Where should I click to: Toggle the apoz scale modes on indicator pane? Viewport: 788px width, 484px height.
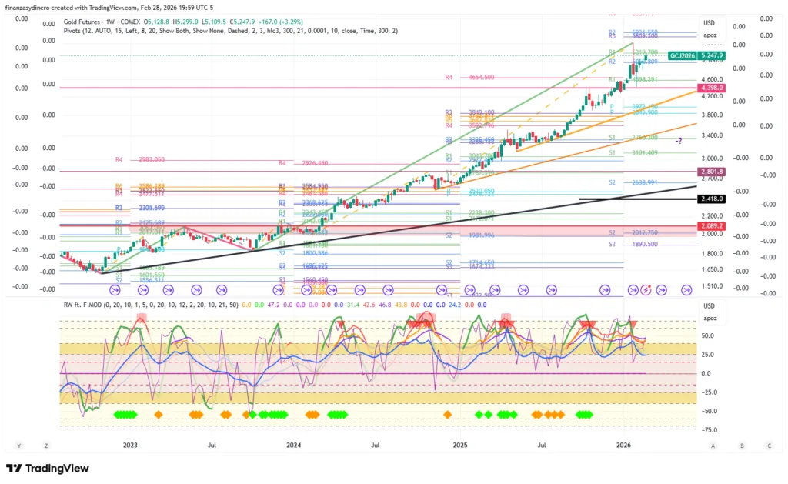(709, 316)
